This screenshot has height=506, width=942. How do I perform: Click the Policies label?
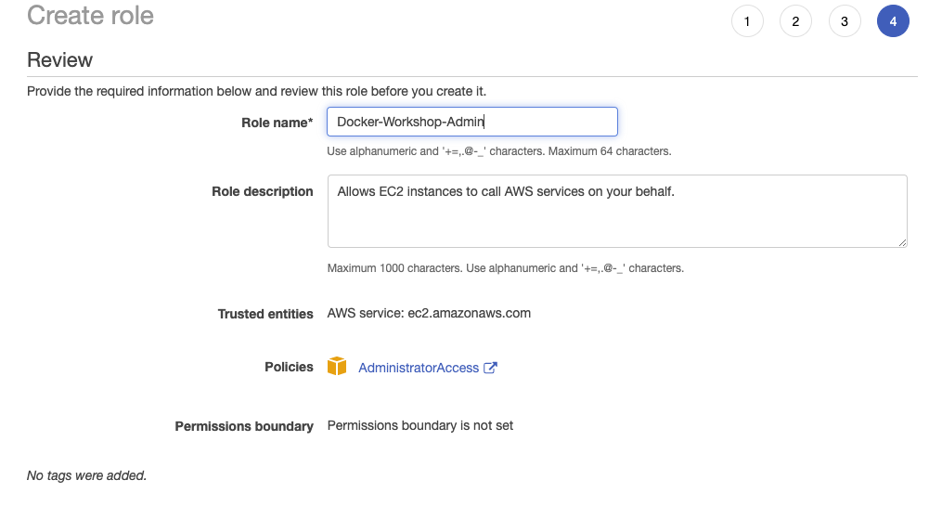(289, 367)
